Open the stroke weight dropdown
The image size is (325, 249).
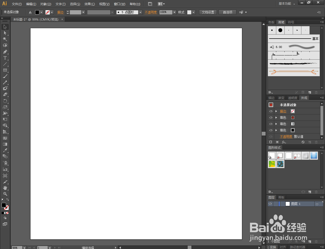tap(83, 12)
